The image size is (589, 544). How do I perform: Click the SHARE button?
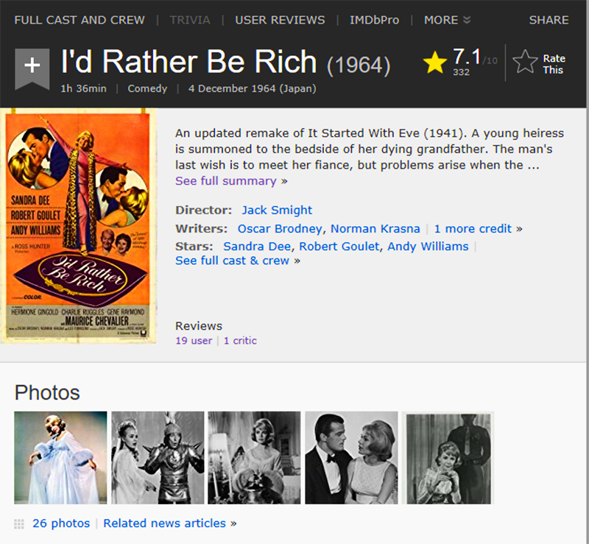pyautogui.click(x=549, y=20)
